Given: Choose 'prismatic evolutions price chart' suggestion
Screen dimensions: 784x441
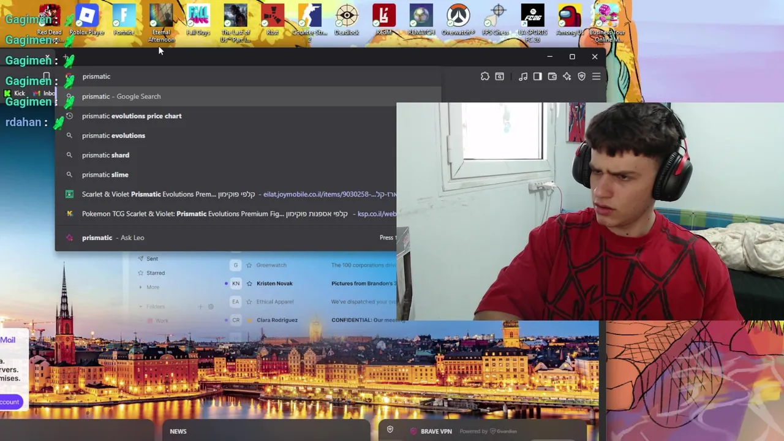Looking at the screenshot, I should pyautogui.click(x=227, y=116).
